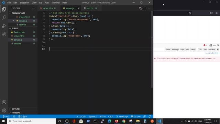Toggle the XHR filter in devtools console
The width and height of the screenshot is (220, 124).
pyautogui.click(x=205, y=50)
